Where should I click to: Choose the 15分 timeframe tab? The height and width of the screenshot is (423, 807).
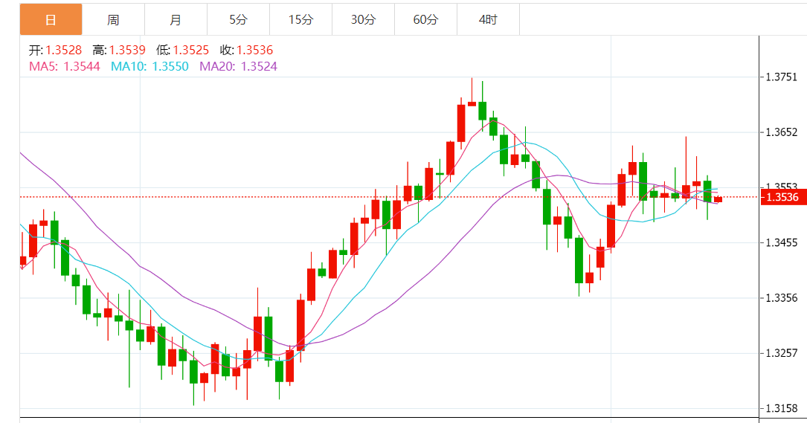click(300, 20)
